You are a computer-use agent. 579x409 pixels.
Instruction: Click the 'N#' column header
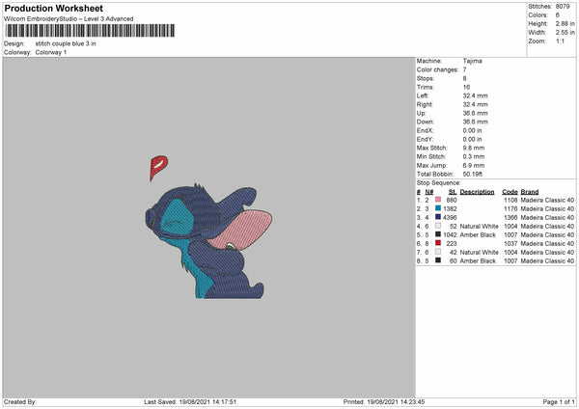coord(429,192)
